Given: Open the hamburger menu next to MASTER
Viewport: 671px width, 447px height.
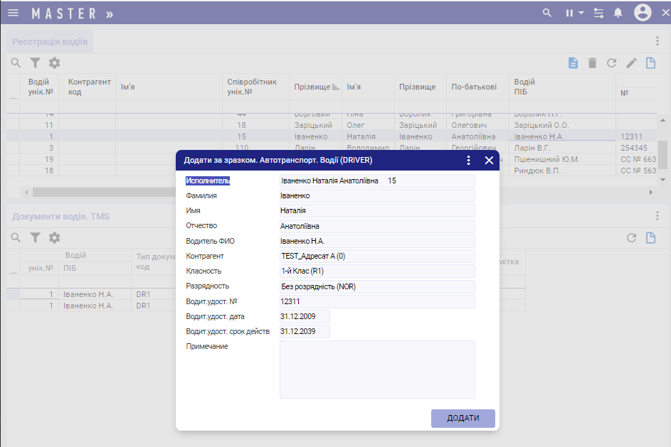Looking at the screenshot, I should (x=13, y=13).
